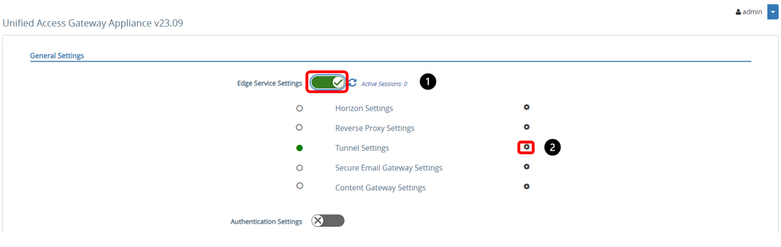This screenshot has height=247, width=781.
Task: Open Content Gateway Settings gear icon
Action: (x=526, y=186)
